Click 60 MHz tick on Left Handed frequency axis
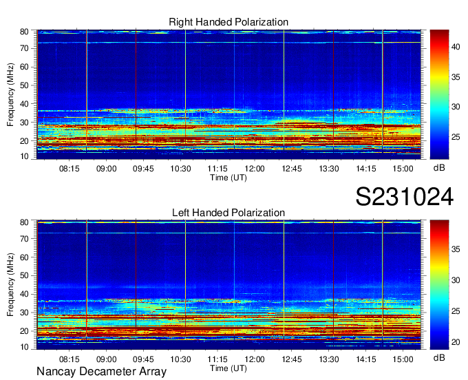468x380 pixels. tap(24, 257)
